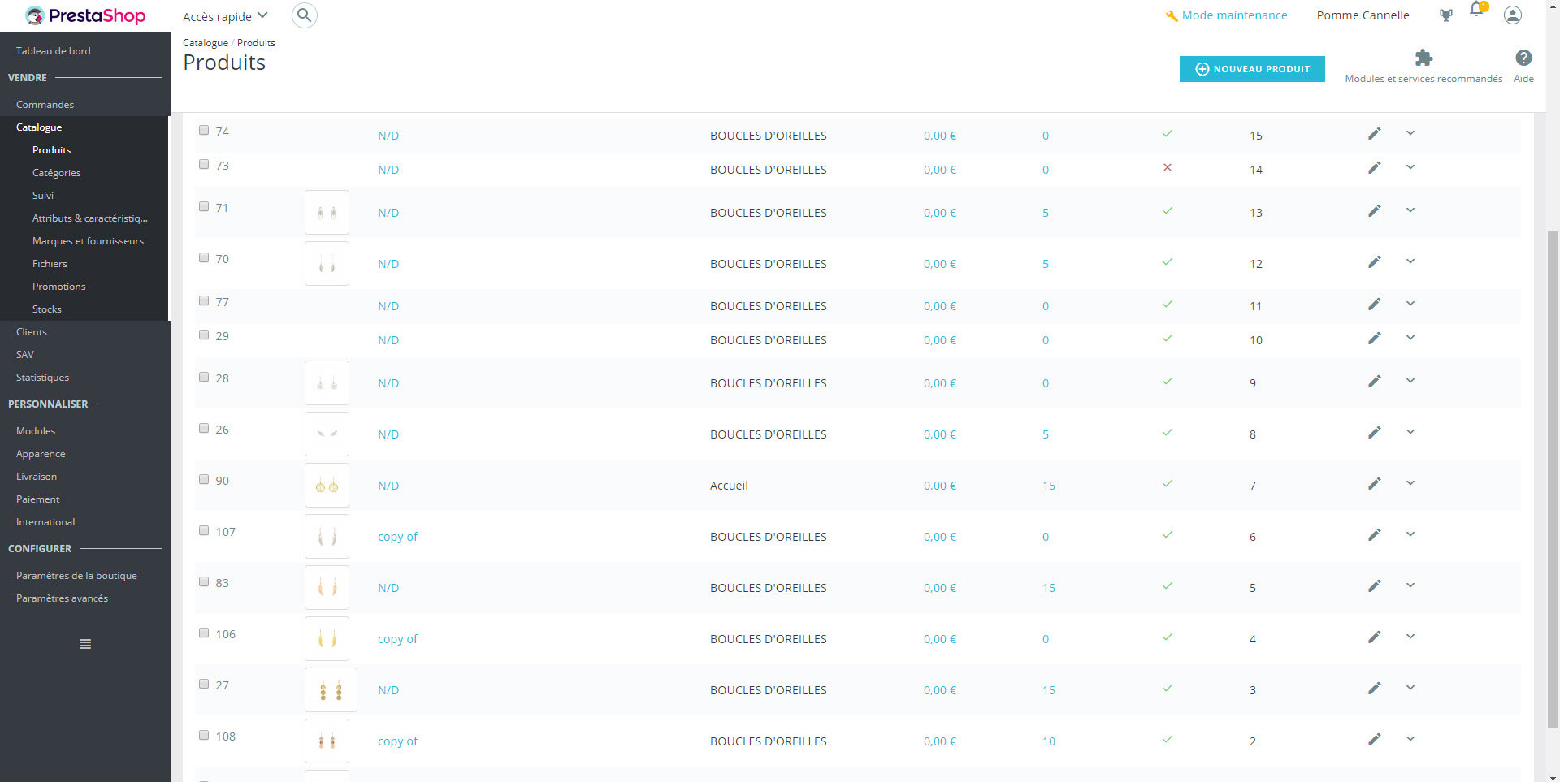This screenshot has height=782, width=1560.
Task: Click the Aide question mark icon
Action: tap(1523, 57)
